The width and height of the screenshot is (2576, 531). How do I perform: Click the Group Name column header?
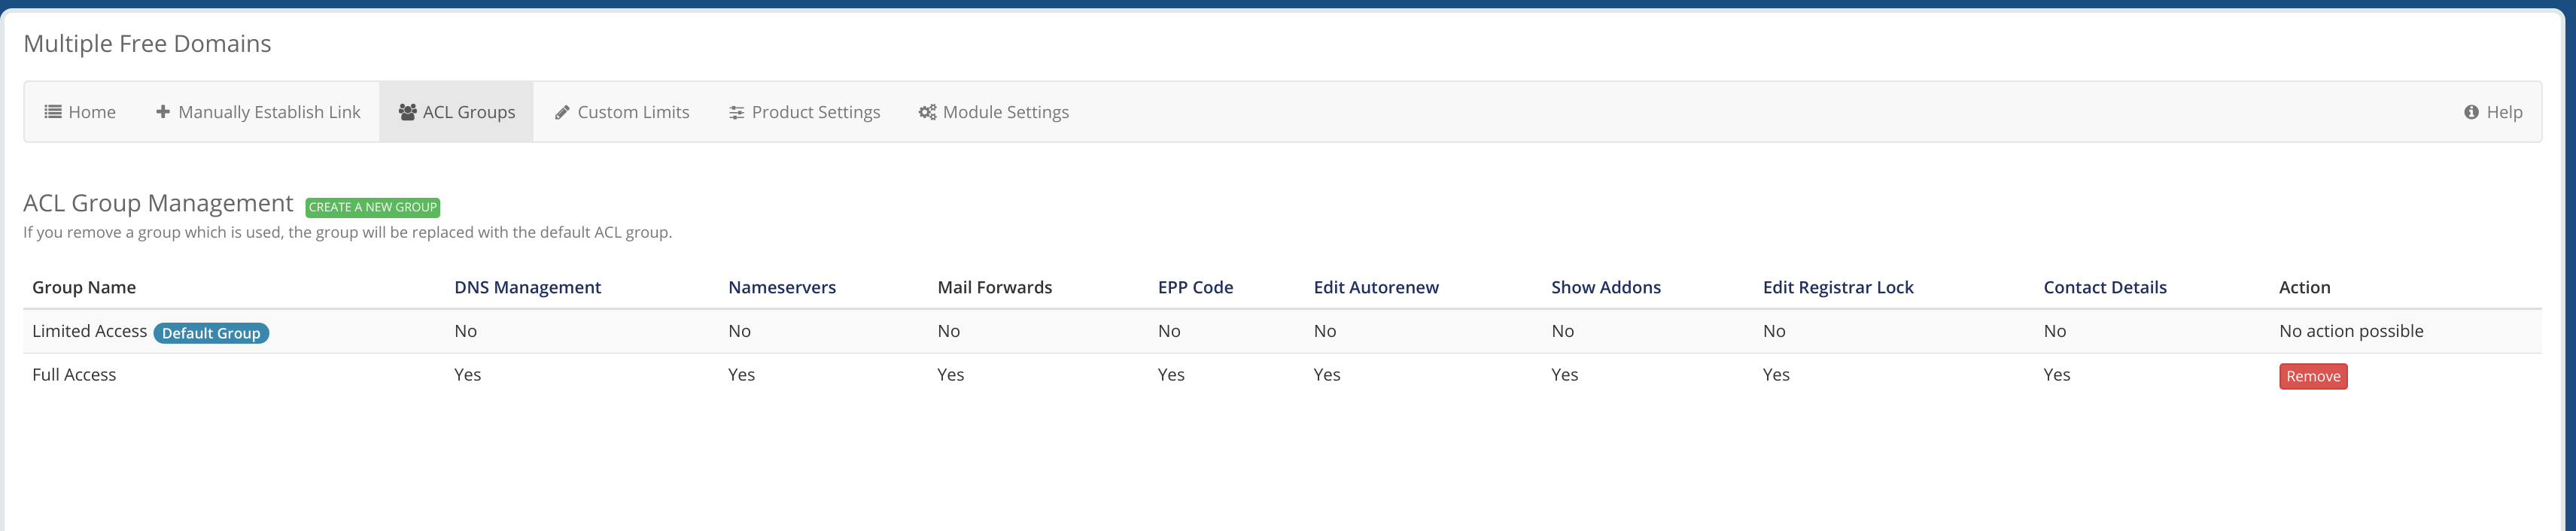point(84,287)
